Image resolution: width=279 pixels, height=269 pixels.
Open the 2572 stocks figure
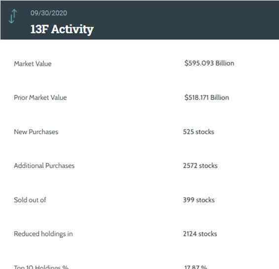click(200, 166)
